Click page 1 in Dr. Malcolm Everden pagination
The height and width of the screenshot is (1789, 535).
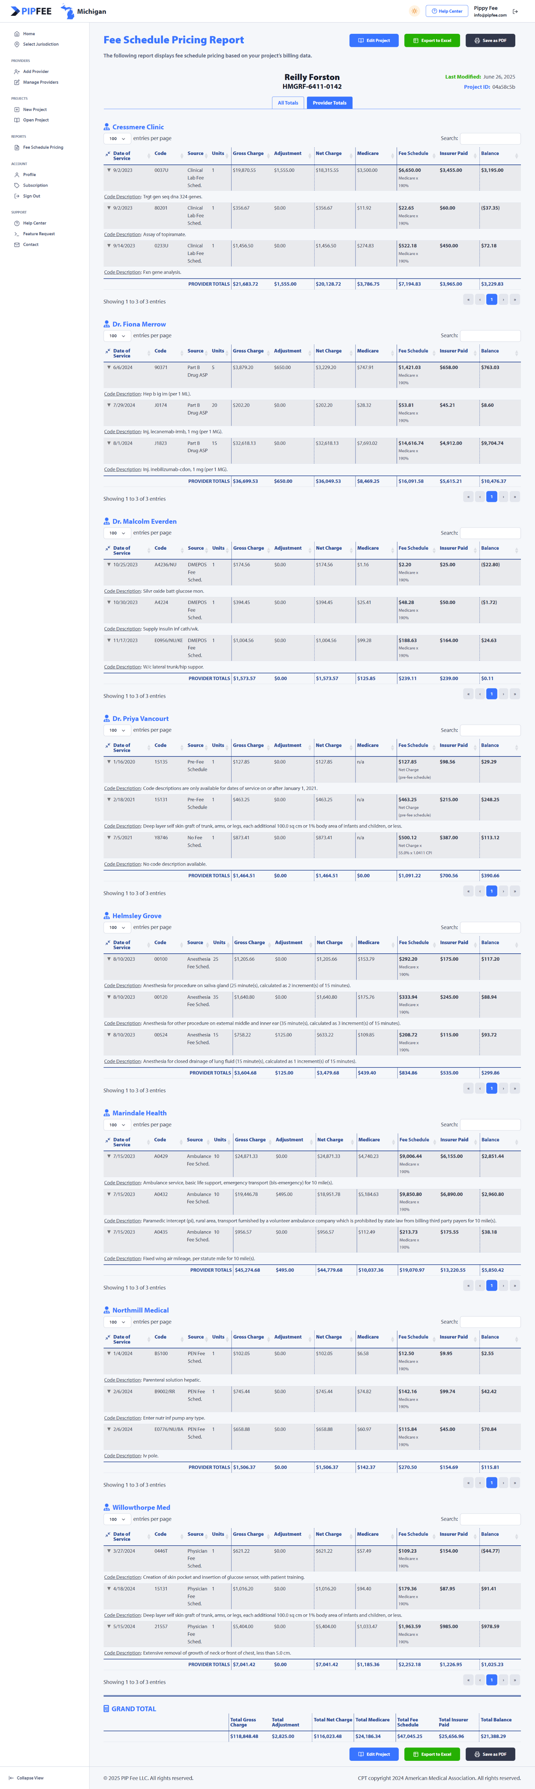[x=491, y=694]
